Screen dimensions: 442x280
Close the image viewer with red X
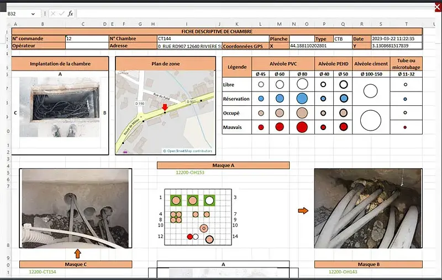pyautogui.click(x=438, y=7)
